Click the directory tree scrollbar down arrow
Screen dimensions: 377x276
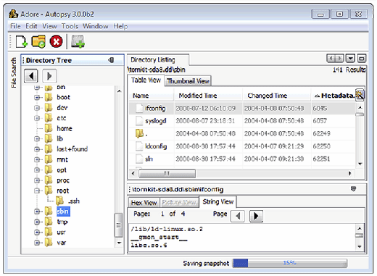(119, 243)
